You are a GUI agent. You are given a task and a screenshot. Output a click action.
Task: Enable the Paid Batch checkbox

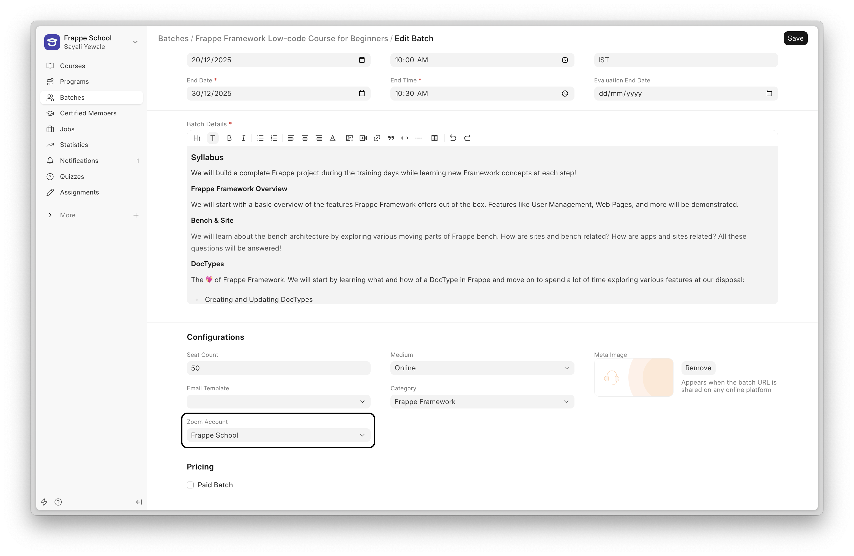tap(190, 485)
